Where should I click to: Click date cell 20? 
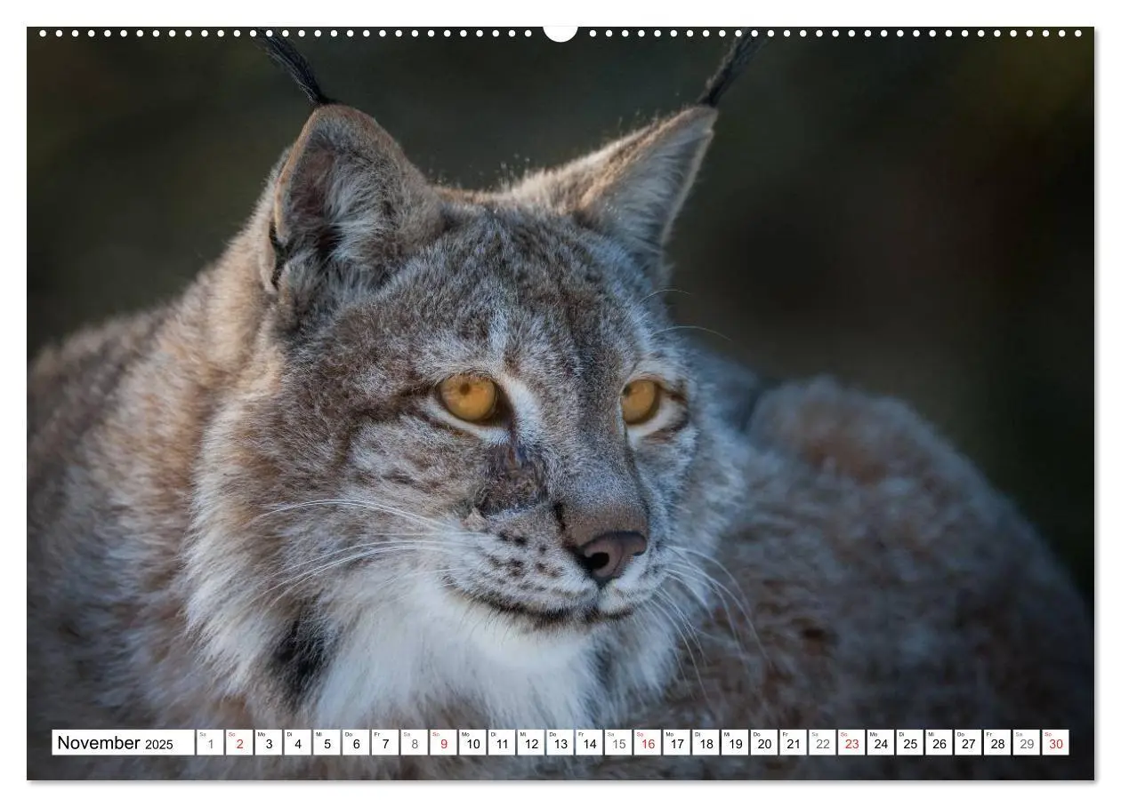click(x=764, y=743)
